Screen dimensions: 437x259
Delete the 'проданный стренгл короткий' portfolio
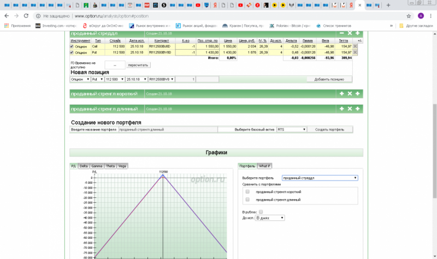click(350, 94)
